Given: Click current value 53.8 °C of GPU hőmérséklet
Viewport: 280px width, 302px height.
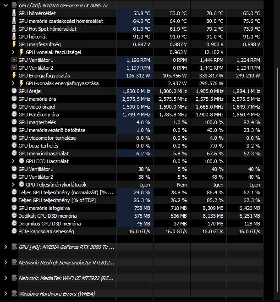Looking at the screenshot, I should tap(142, 13).
